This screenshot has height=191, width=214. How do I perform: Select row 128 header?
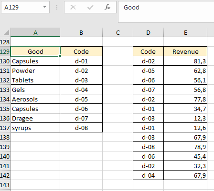coord(5,42)
